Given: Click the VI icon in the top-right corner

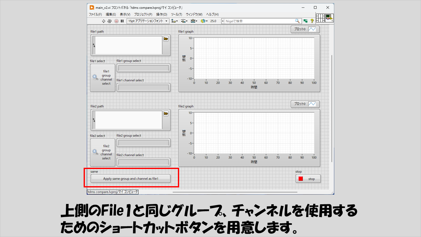Looking at the screenshot, I should pos(329,18).
